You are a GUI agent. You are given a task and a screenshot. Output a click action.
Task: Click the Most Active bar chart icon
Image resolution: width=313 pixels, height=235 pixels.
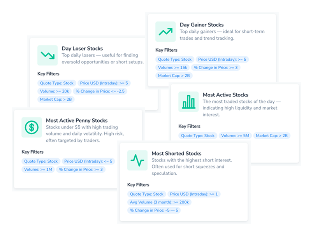point(188,102)
